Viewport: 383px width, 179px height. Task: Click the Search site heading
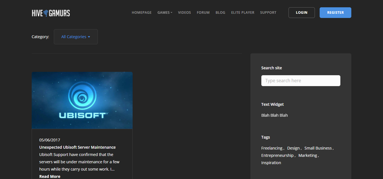[x=272, y=68]
